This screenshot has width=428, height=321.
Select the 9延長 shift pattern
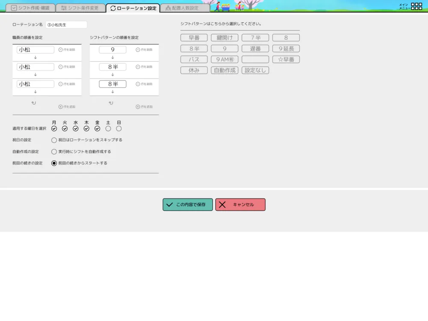coord(286,49)
